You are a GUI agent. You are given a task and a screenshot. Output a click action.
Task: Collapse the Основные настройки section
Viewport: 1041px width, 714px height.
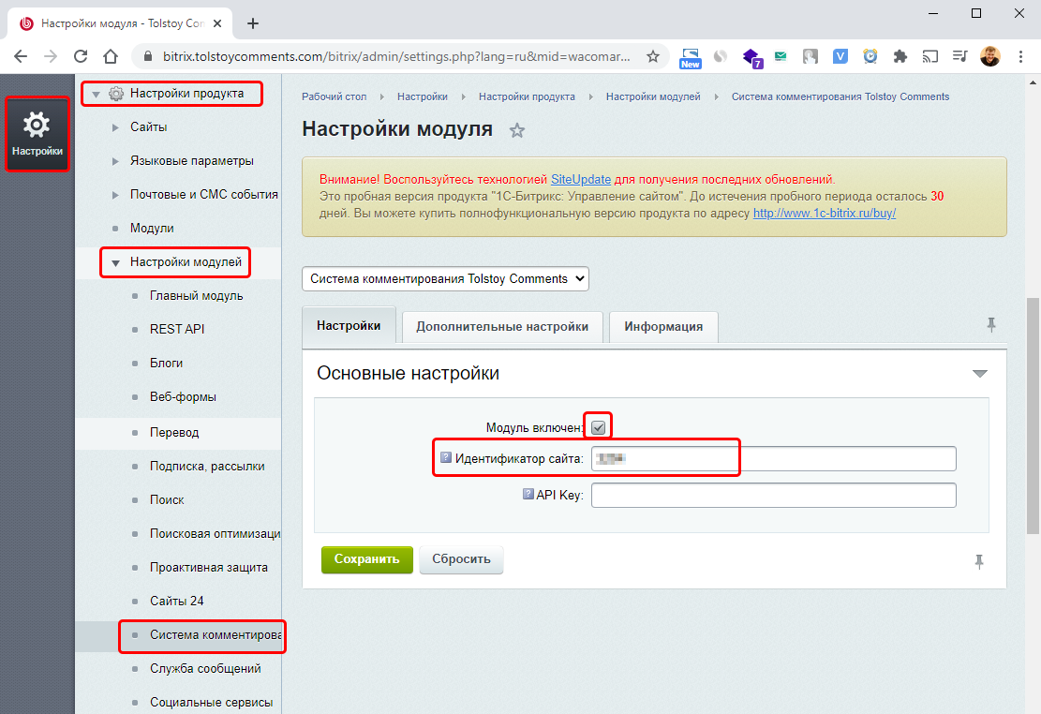point(980,373)
